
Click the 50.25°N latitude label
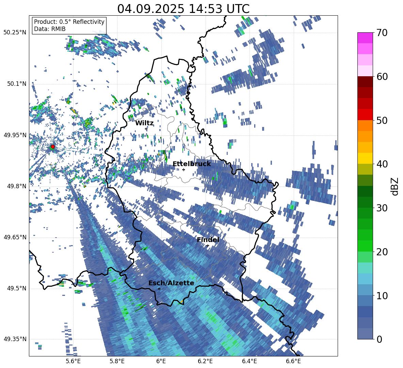15,33
